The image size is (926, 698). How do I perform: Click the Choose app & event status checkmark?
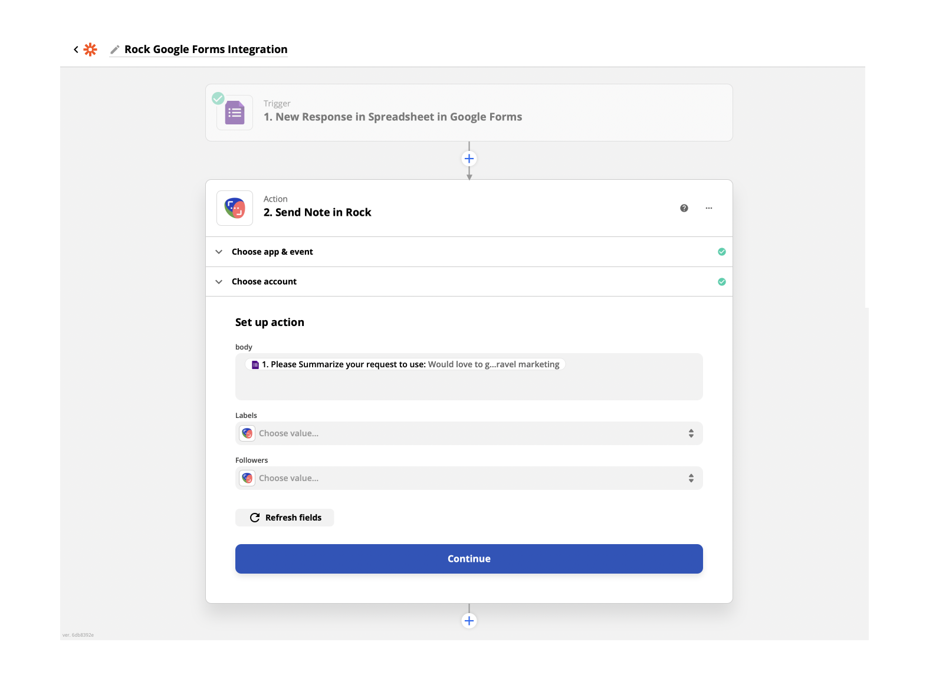722,252
